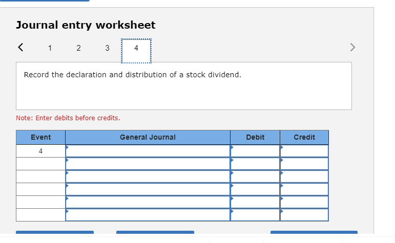
Task: Click Debit cell in fourth row
Action: [x=255, y=189]
